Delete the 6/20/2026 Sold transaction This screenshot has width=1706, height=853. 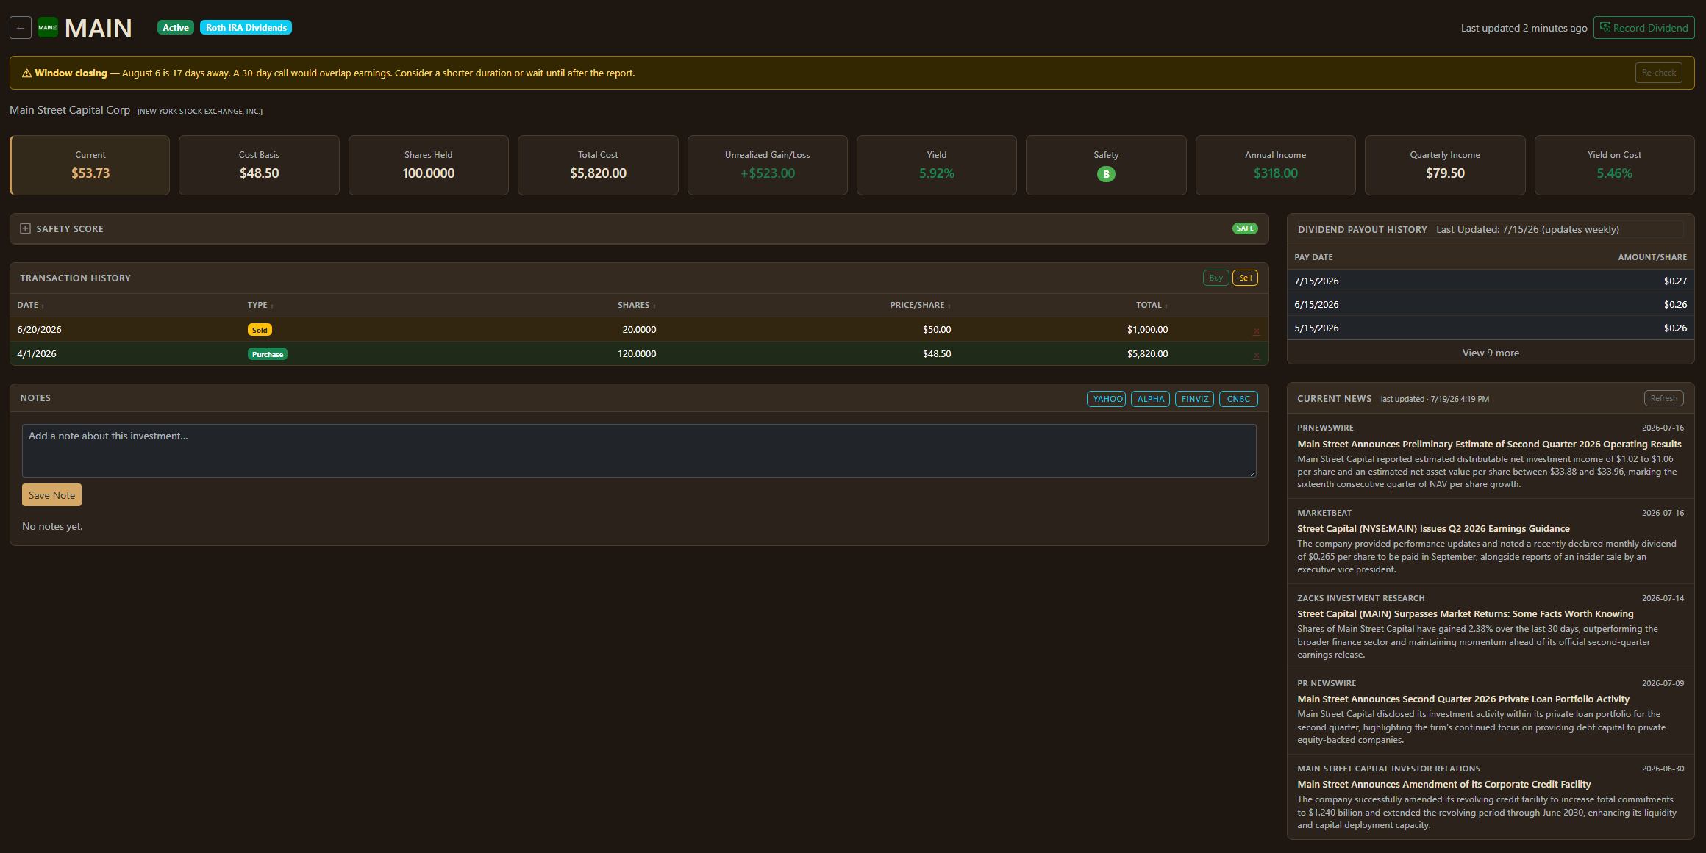tap(1256, 331)
